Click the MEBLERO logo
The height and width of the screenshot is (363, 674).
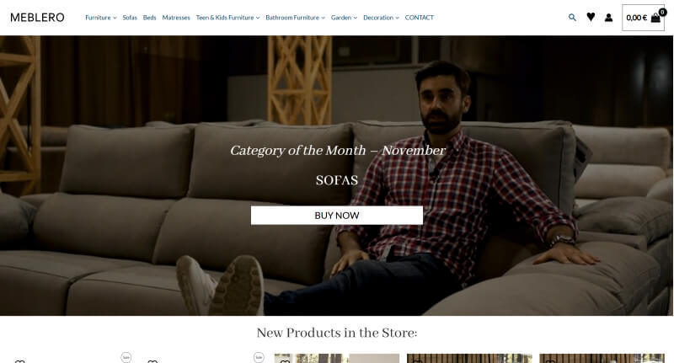(37, 18)
